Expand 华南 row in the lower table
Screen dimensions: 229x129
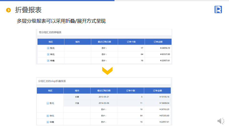point(48,122)
